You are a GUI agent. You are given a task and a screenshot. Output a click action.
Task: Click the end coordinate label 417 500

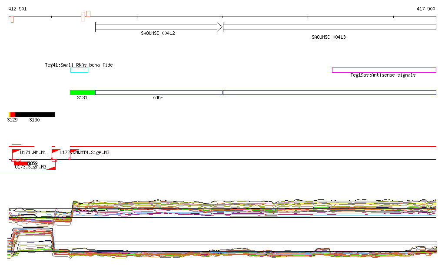(425, 9)
